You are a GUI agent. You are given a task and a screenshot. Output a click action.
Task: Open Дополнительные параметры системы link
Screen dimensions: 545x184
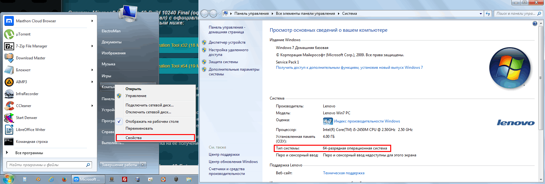click(234, 72)
